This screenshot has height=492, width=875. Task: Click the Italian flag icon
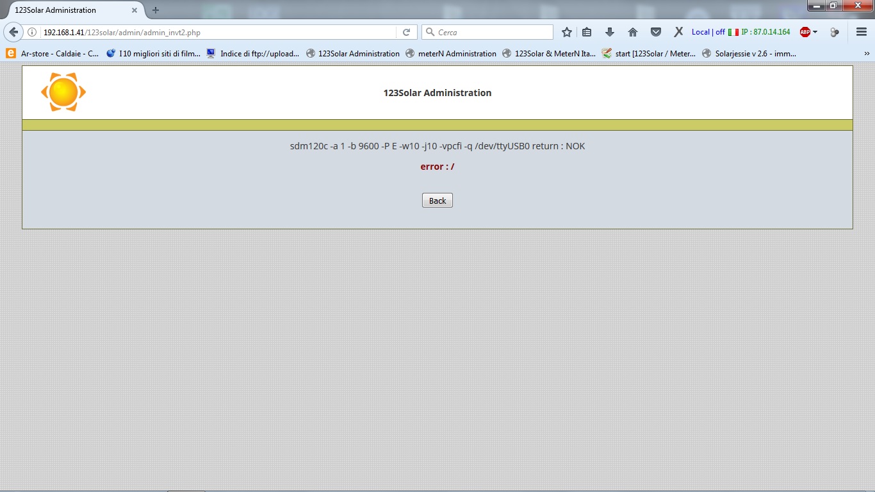click(733, 32)
